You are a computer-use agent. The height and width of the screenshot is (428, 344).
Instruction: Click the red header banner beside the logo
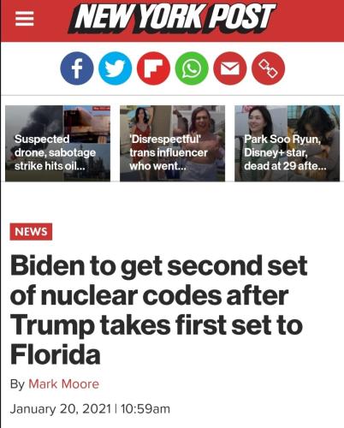[x=310, y=21]
